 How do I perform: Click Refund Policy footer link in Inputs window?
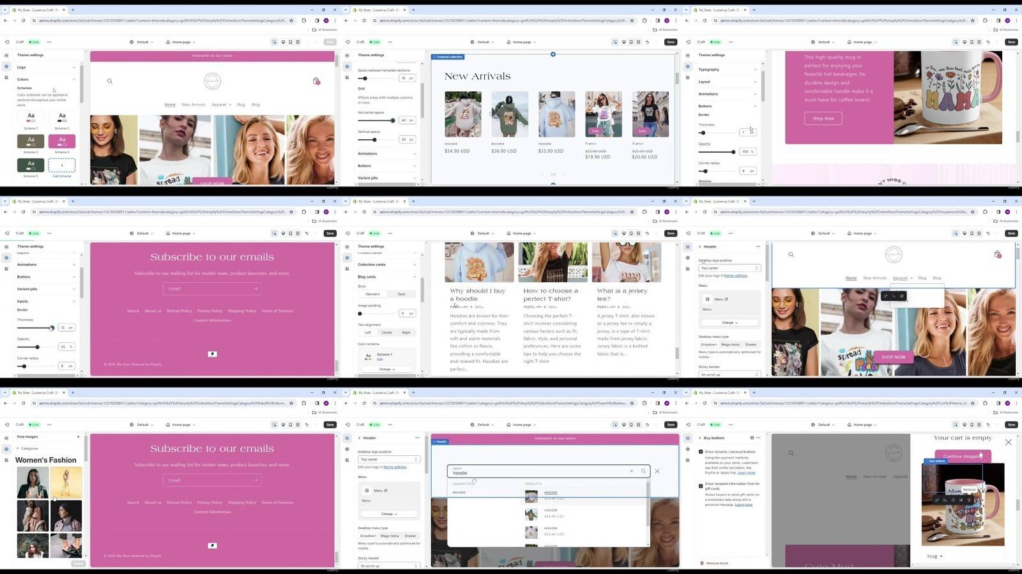click(x=179, y=311)
